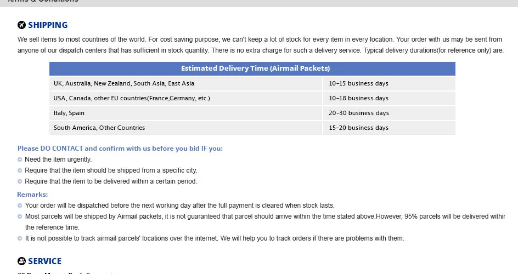Click bullet beside 'Need the item urgently'
518x274 pixels.
click(x=20, y=159)
